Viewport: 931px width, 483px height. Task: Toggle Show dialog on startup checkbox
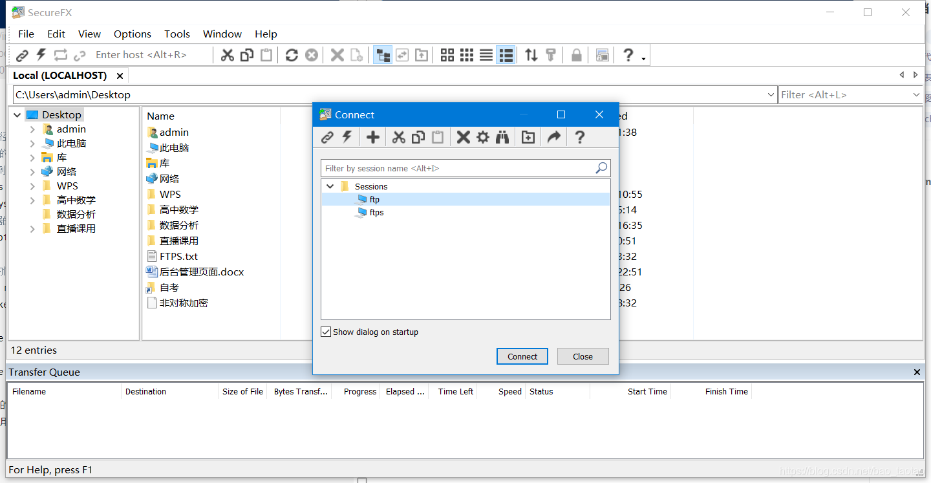click(x=326, y=332)
